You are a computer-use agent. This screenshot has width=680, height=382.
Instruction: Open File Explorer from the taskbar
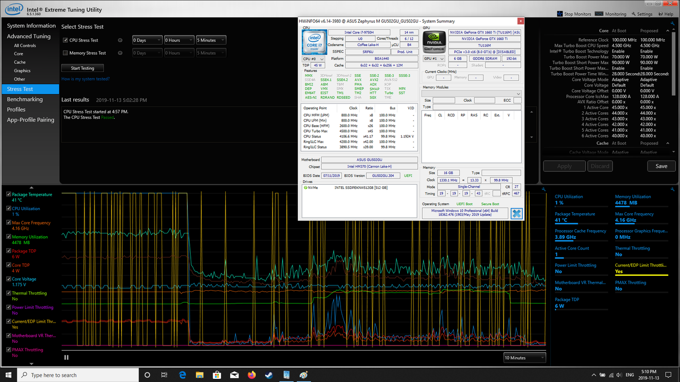point(199,375)
